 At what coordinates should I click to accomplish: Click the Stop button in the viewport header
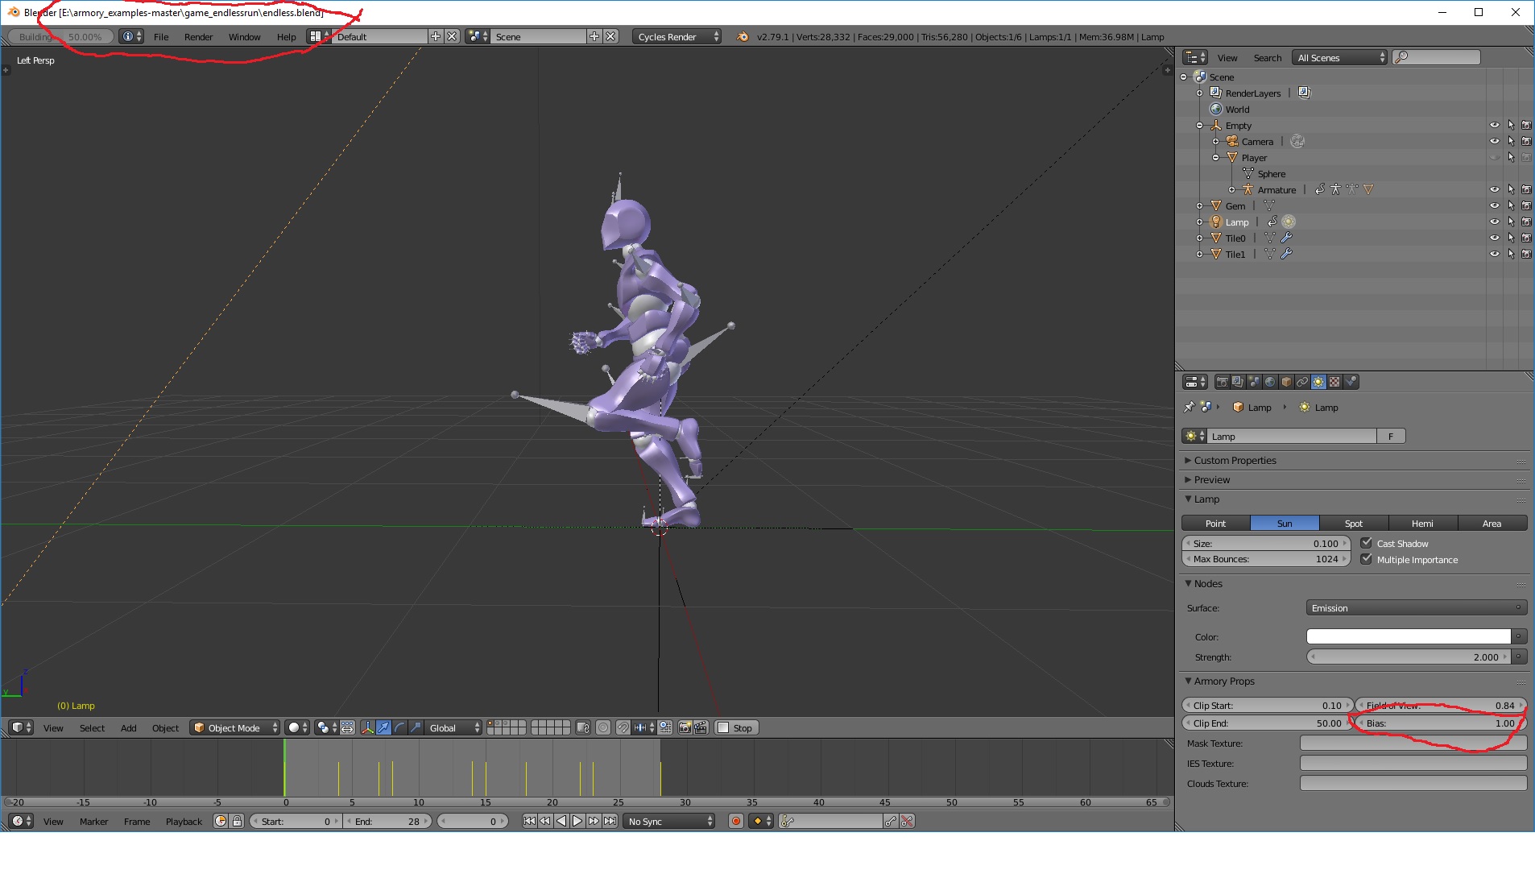735,727
